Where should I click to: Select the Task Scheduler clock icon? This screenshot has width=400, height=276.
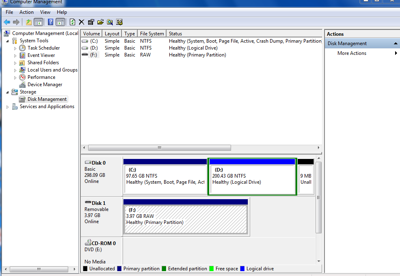pos(22,48)
